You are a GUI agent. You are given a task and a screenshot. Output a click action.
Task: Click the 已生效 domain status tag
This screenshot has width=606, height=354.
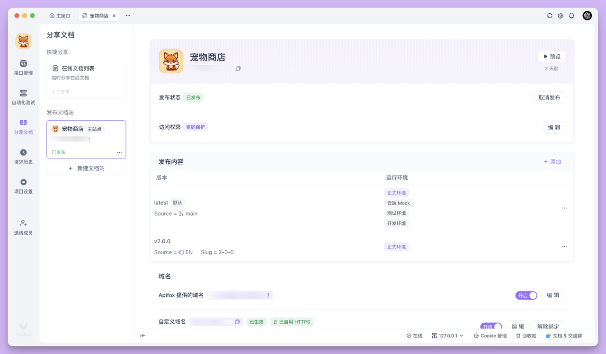click(256, 322)
